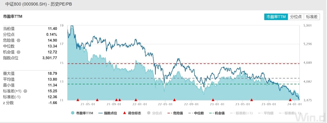327x123 pixels.
Task: Click the gray 分位点 legend circle icon
Action: (149, 113)
